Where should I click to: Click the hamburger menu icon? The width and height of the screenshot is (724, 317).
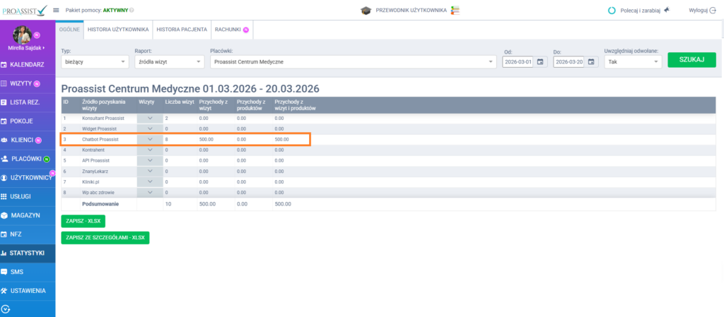pos(56,11)
